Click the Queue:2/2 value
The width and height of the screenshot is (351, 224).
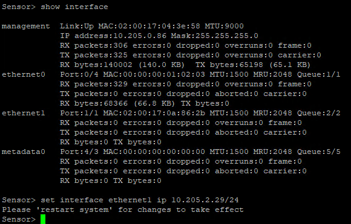point(318,113)
